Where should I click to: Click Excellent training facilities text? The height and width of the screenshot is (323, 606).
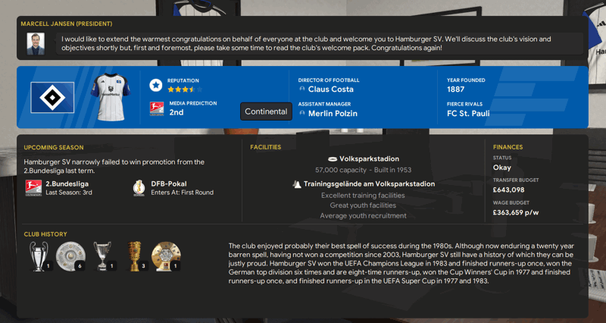tap(363, 196)
